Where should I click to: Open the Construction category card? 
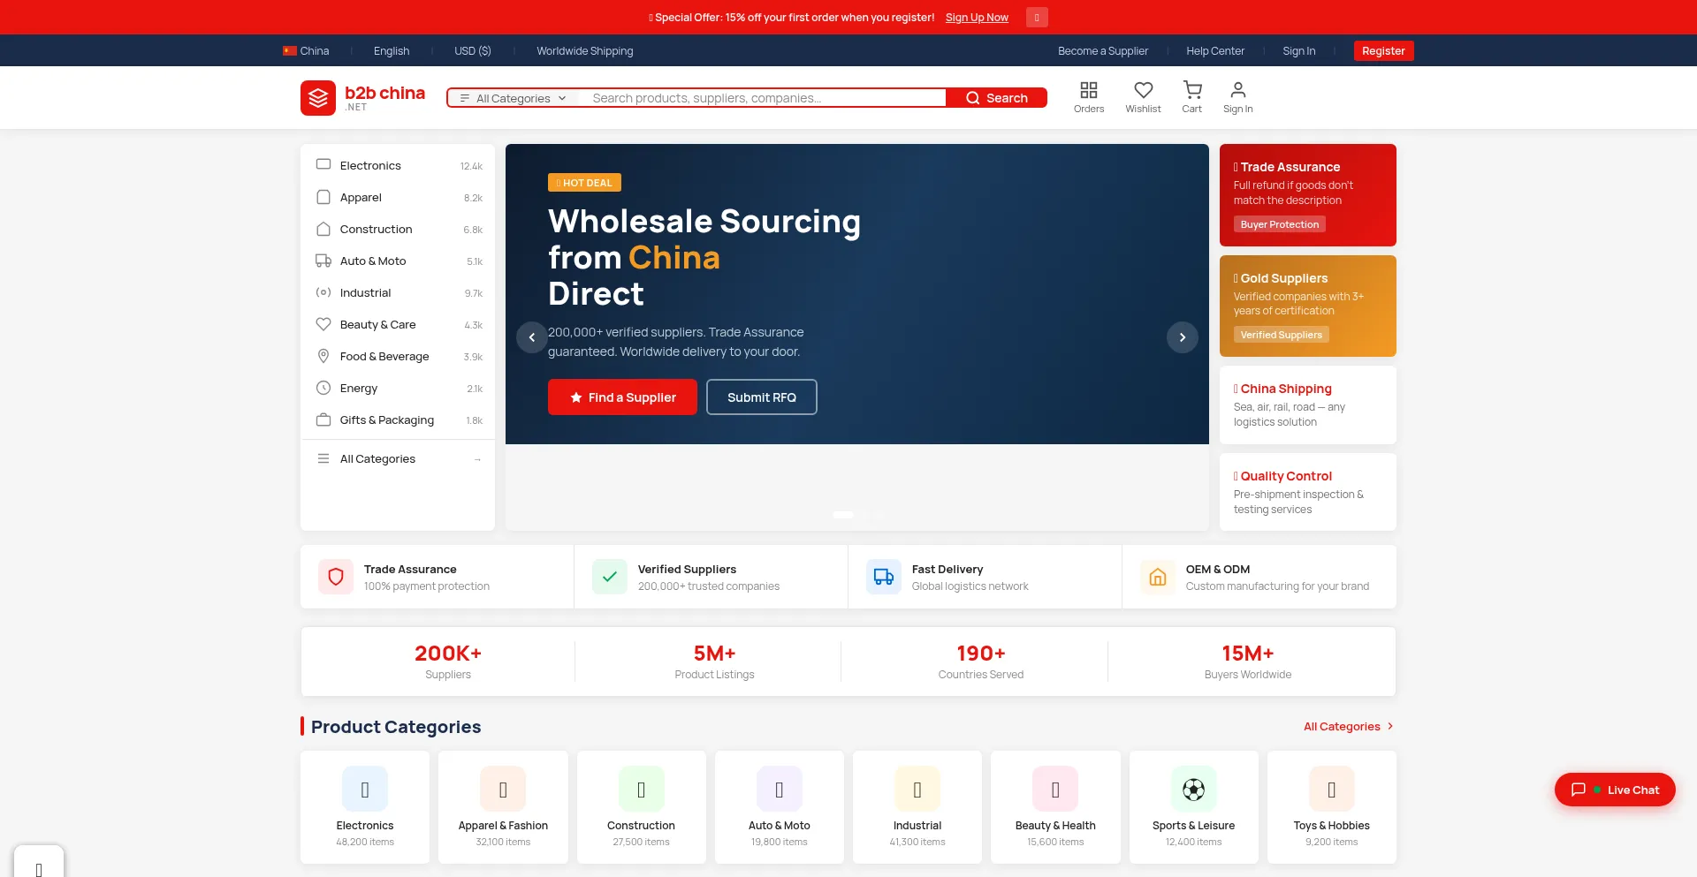[641, 807]
